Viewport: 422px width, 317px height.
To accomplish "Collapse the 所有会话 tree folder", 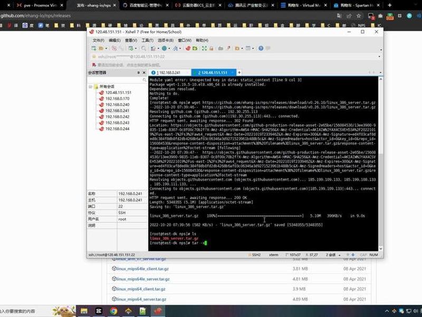I will 90,87.
